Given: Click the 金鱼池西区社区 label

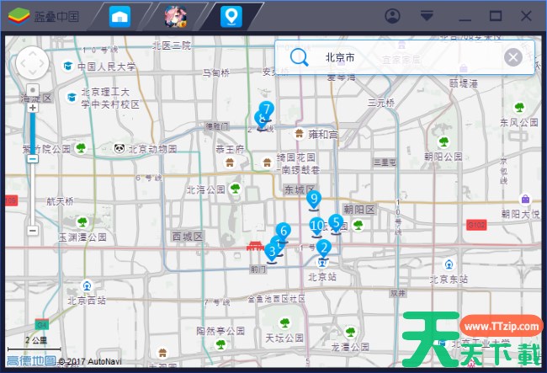Looking at the screenshot, I should click(276, 299).
